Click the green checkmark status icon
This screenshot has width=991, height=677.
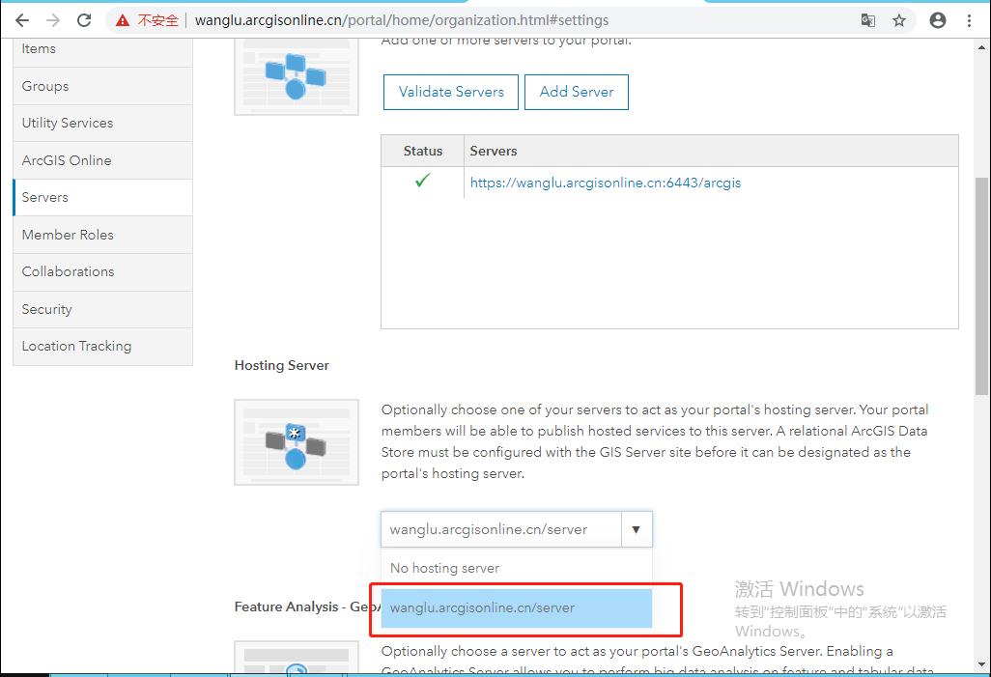click(x=422, y=181)
